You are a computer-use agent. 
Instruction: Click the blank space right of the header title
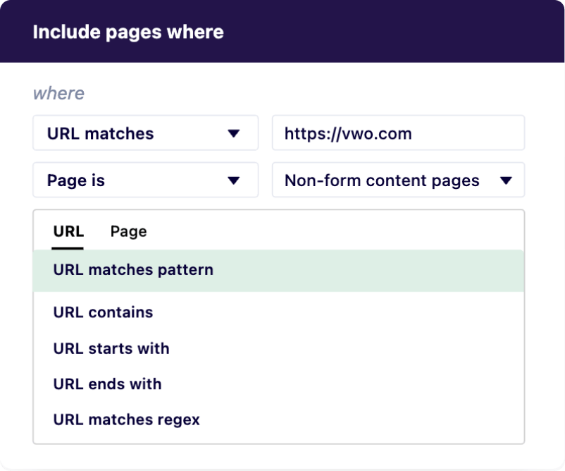[395, 32]
